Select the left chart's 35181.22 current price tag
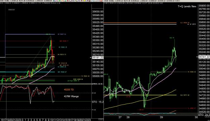Viewport: 210px width, 121px height. (98, 58)
